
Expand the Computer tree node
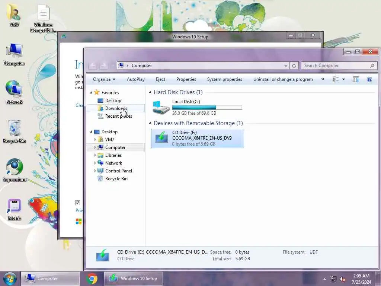pyautogui.click(x=95, y=147)
